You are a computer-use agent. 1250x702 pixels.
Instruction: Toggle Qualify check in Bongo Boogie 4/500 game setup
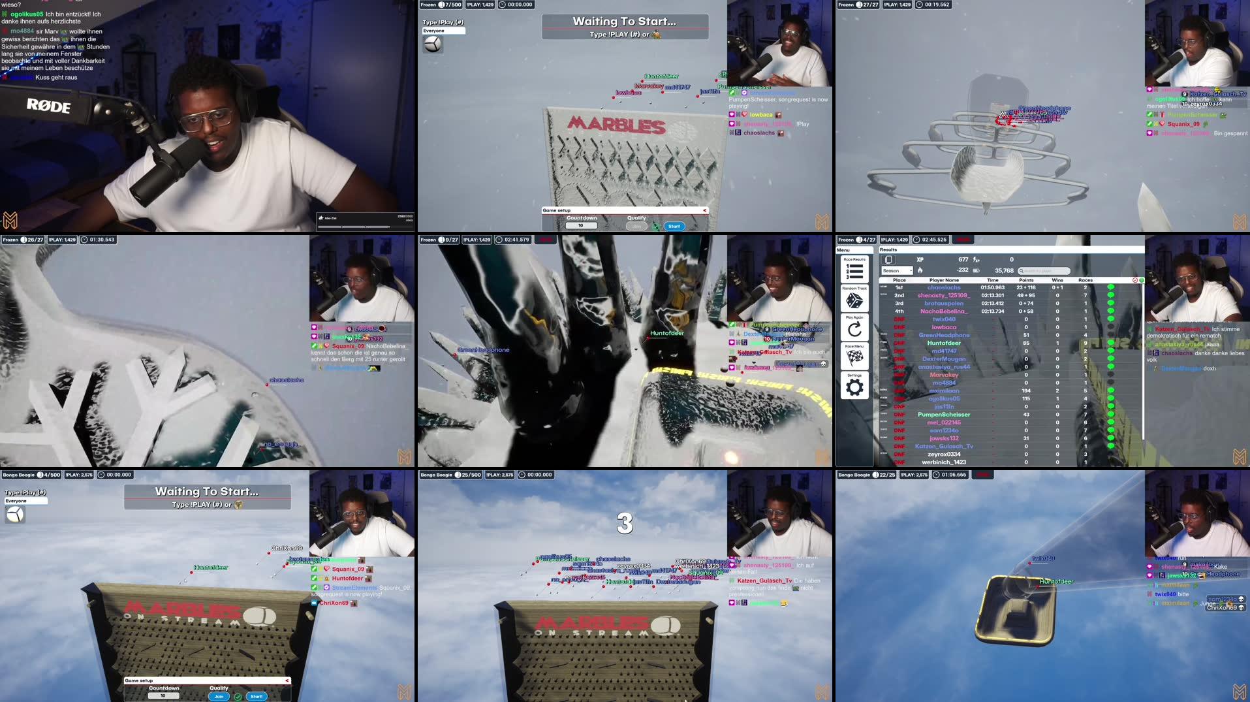click(x=238, y=697)
